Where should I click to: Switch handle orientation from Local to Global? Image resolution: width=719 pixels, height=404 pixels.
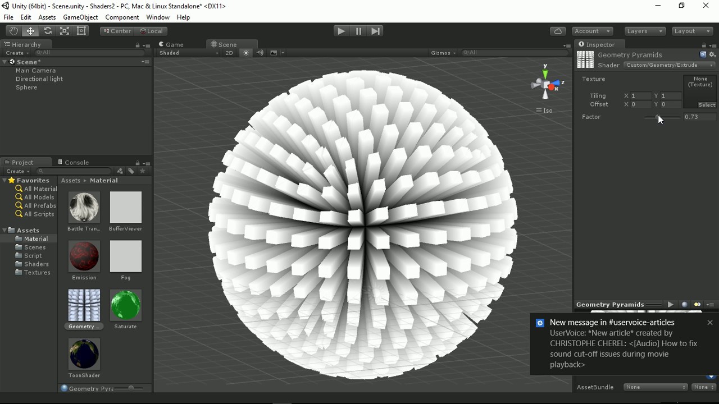pos(151,31)
